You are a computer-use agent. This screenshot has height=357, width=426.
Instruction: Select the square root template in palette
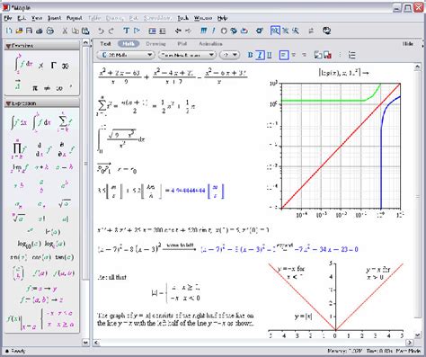click(x=65, y=204)
